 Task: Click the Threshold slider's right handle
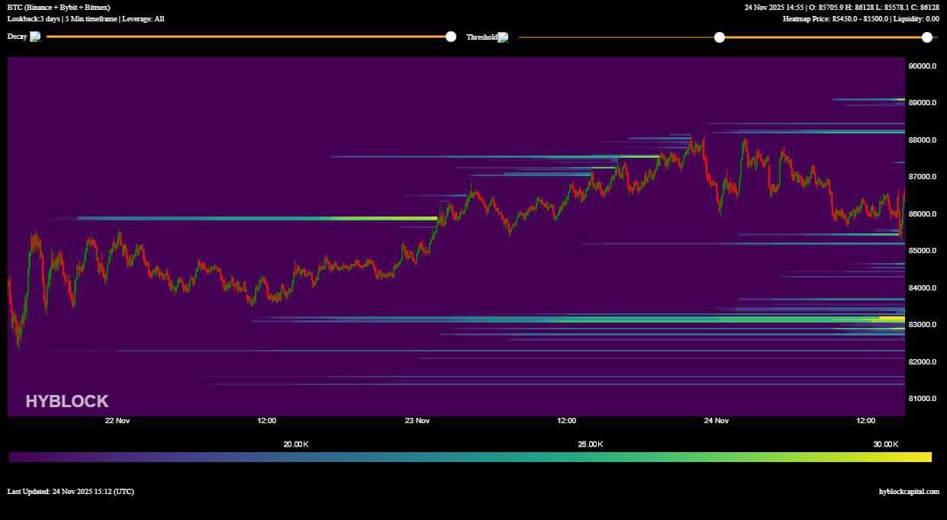(927, 36)
